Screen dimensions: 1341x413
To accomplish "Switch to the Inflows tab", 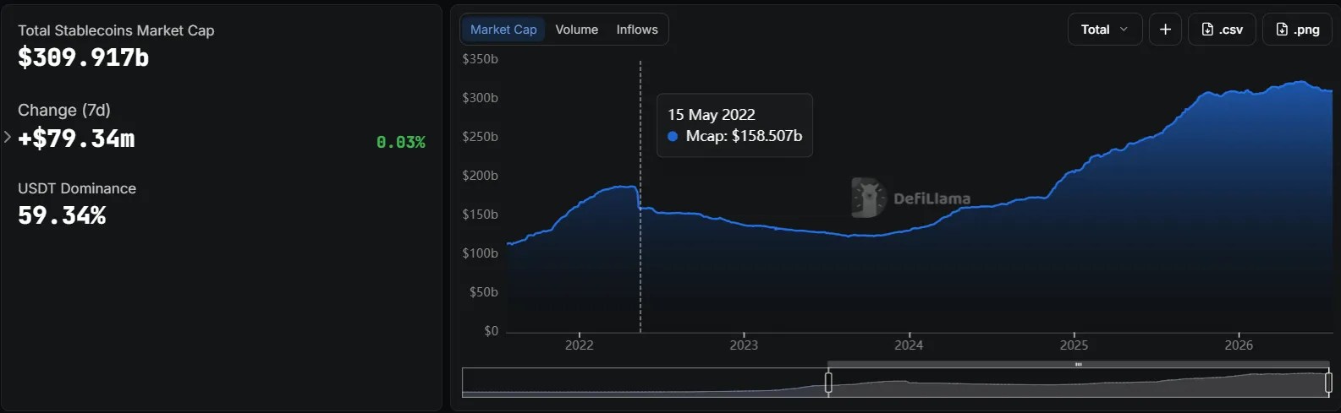I will pyautogui.click(x=637, y=30).
